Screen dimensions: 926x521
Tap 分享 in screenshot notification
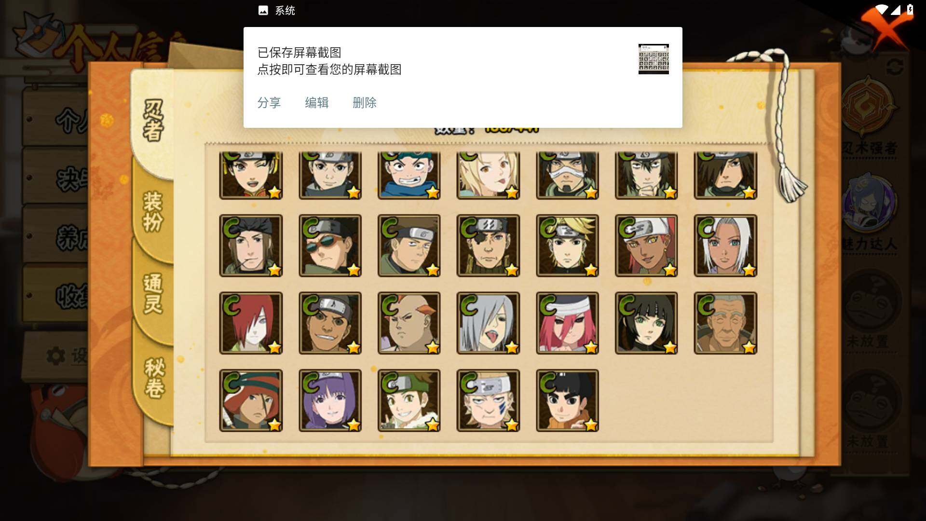pyautogui.click(x=269, y=103)
